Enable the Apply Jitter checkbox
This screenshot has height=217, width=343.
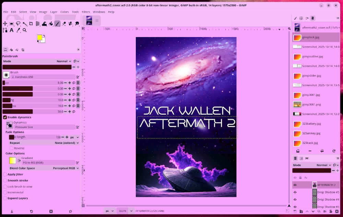click(x=5, y=174)
